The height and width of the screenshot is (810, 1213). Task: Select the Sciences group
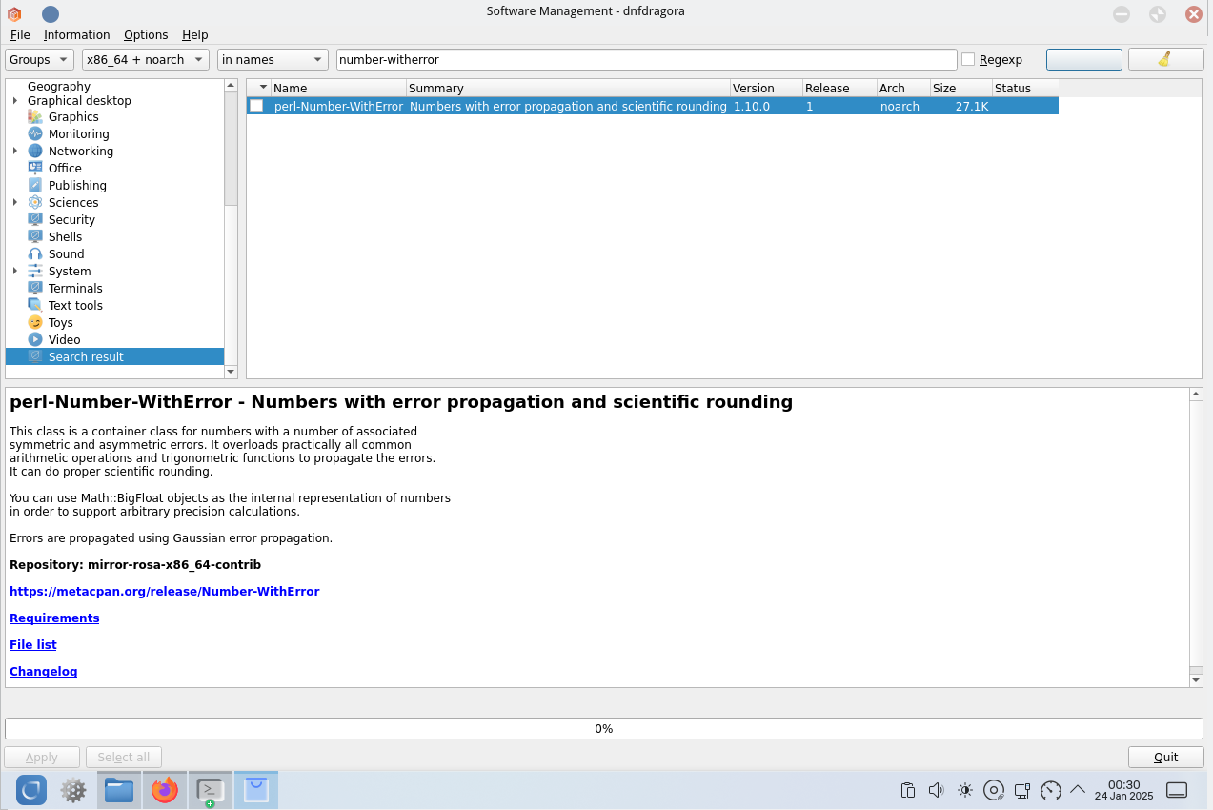(x=73, y=202)
